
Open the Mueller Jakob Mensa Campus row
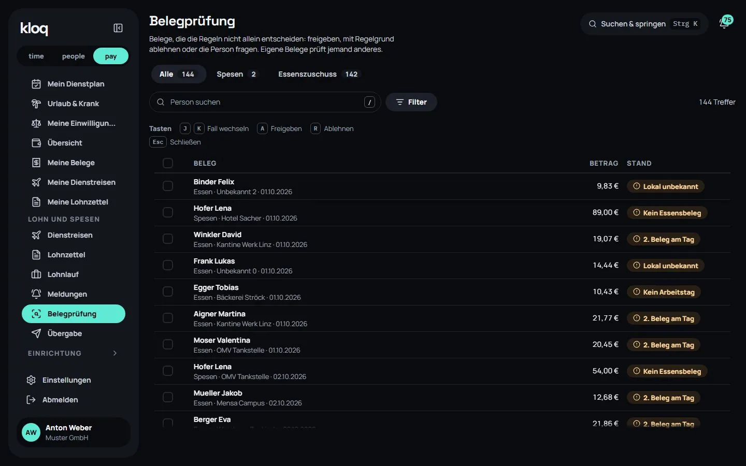point(442,398)
